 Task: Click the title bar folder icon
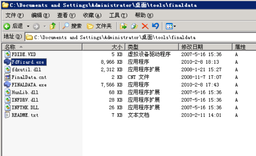[x=5, y=5]
